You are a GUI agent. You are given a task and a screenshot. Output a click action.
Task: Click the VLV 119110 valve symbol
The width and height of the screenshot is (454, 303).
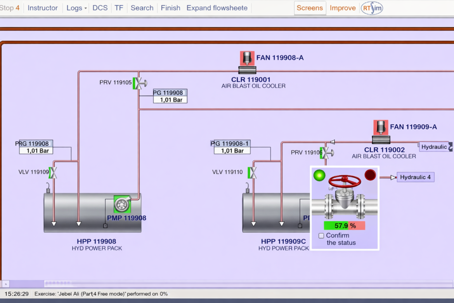(252, 173)
